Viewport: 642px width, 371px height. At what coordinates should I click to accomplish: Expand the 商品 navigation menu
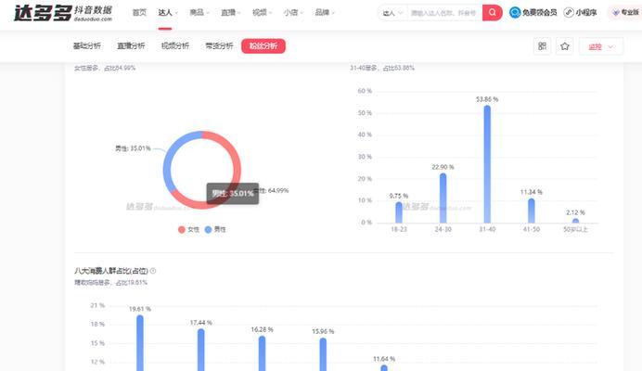coord(199,13)
